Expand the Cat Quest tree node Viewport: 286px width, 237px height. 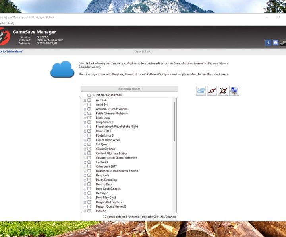pos(85,145)
